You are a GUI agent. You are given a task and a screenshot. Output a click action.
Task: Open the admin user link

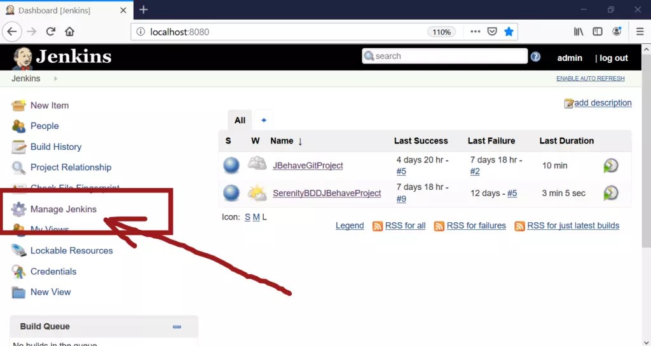(570, 58)
